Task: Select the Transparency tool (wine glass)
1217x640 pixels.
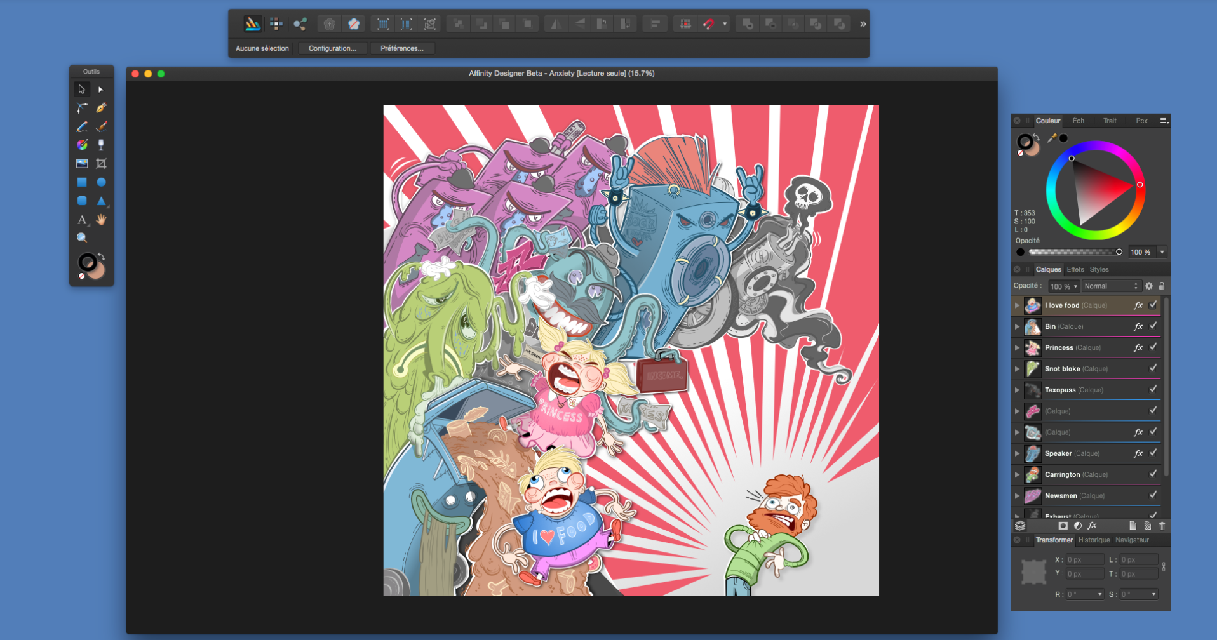Action: [101, 145]
